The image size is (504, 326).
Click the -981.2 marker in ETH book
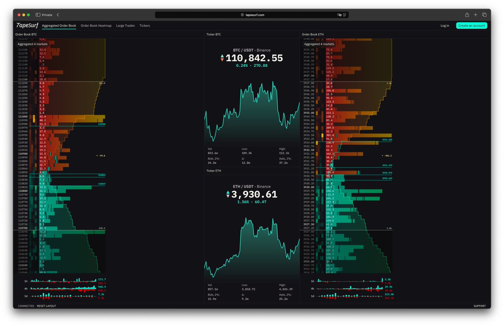tap(387, 156)
